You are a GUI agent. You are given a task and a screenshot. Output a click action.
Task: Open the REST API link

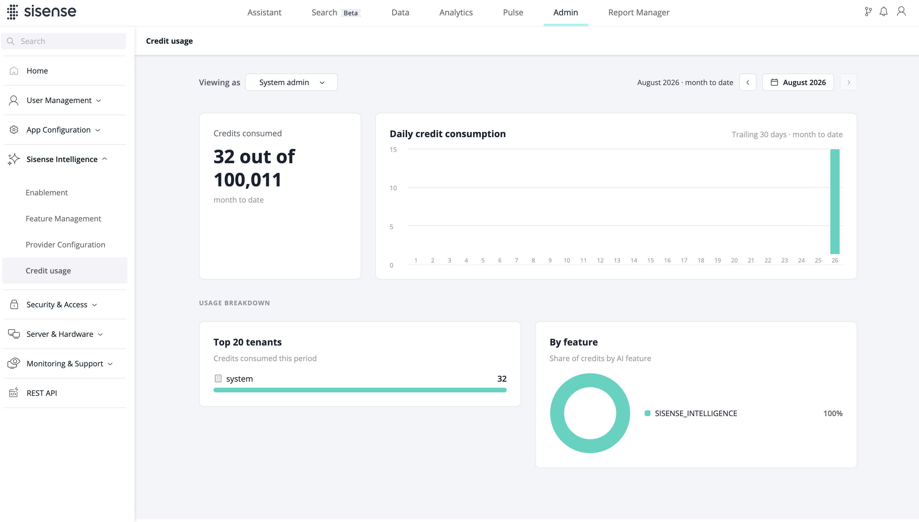coord(65,393)
